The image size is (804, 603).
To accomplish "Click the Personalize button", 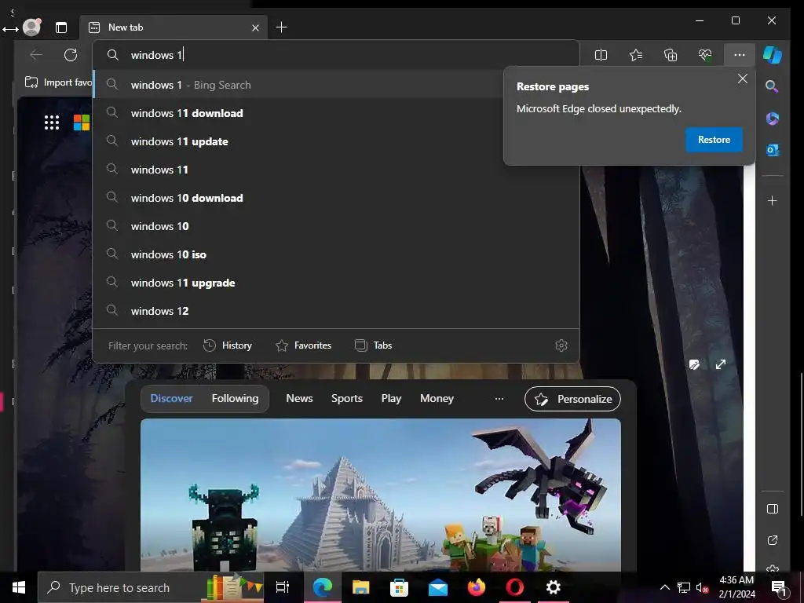I will (572, 399).
